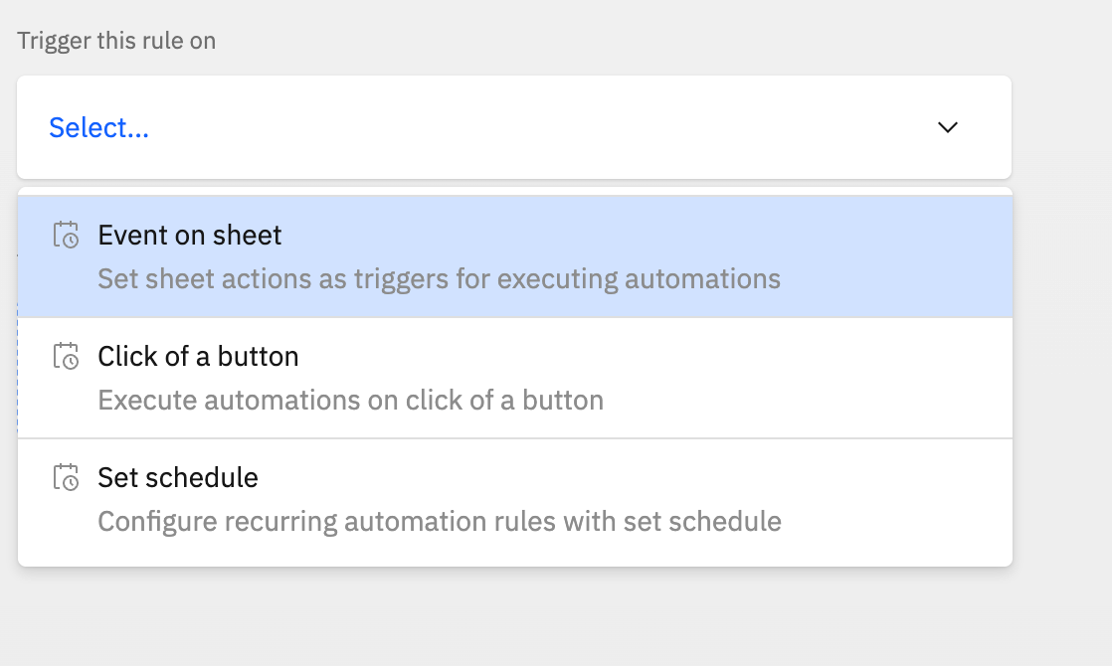Click the 'Click of a button' title text
The height and width of the screenshot is (666, 1112).
(198, 357)
